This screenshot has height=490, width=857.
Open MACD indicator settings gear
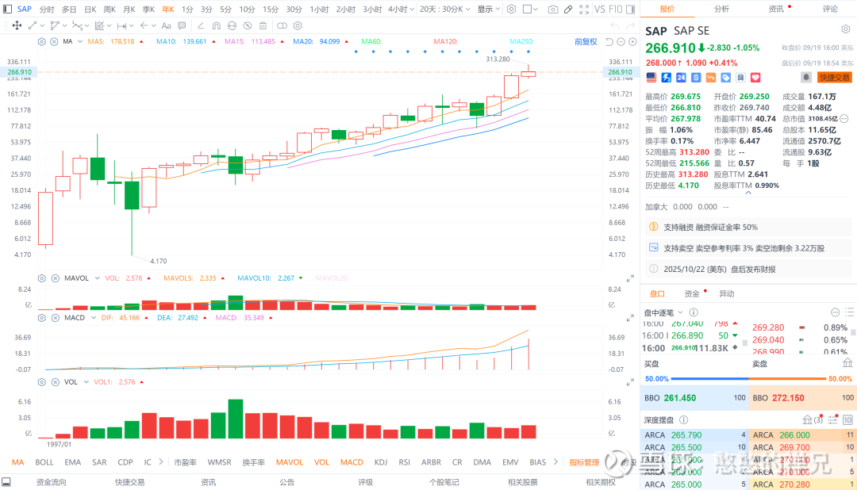(x=41, y=317)
